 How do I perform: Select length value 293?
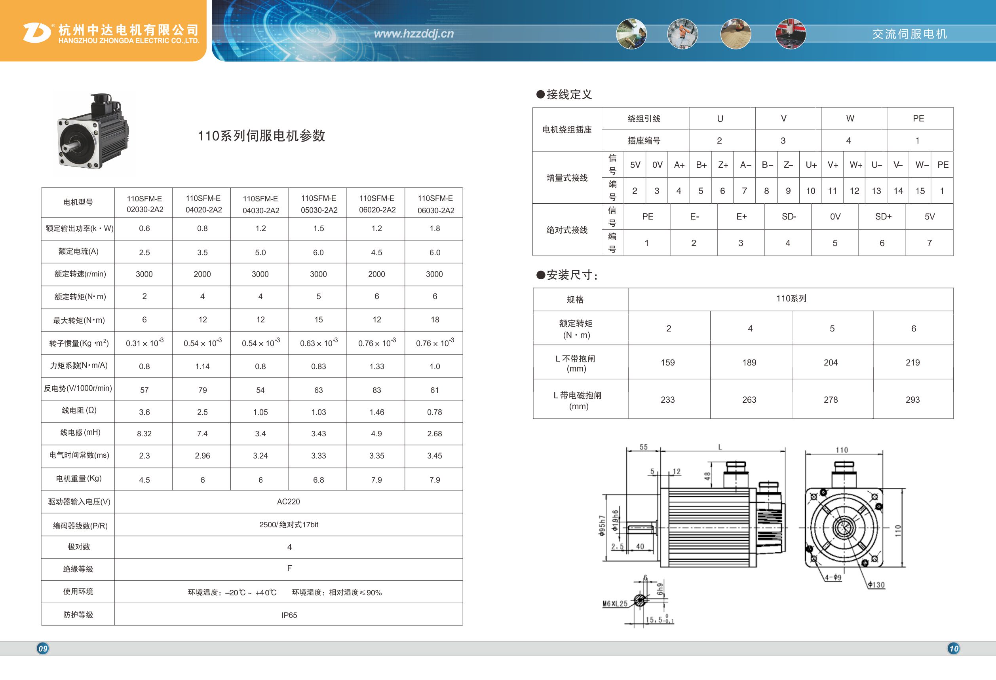coord(912,400)
